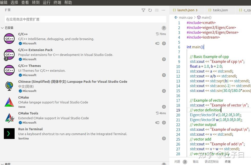Click 'float a = 1.0, b = 2.0;' line
The width and height of the screenshot is (251, 165).
[206, 66]
